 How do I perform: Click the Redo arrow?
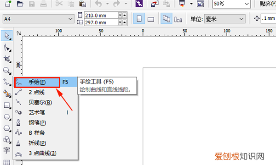point(116,4)
